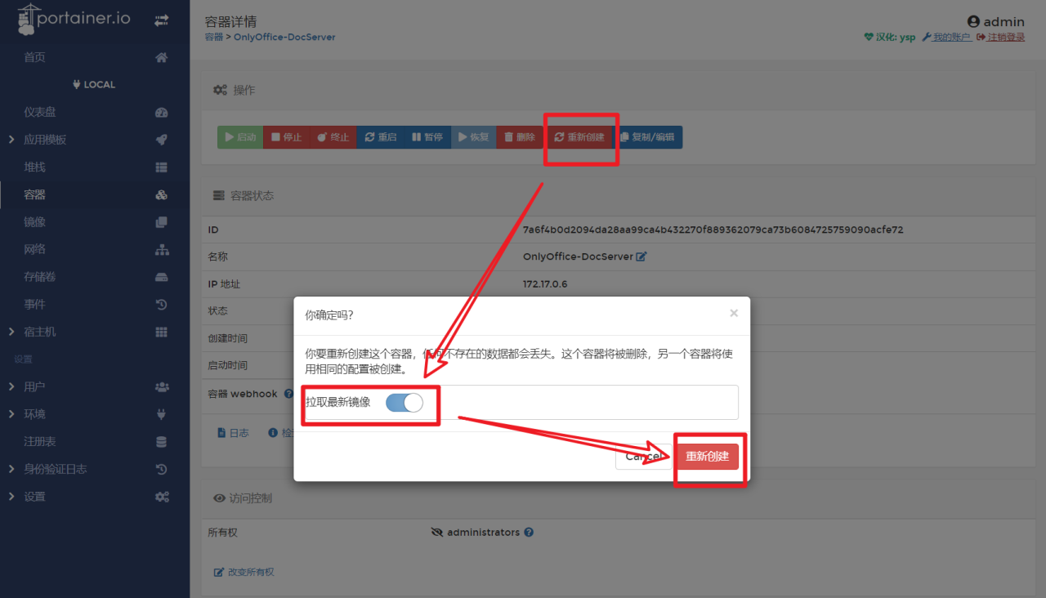The height and width of the screenshot is (598, 1046).
Task: Click the administrators ownership text
Action: [483, 532]
